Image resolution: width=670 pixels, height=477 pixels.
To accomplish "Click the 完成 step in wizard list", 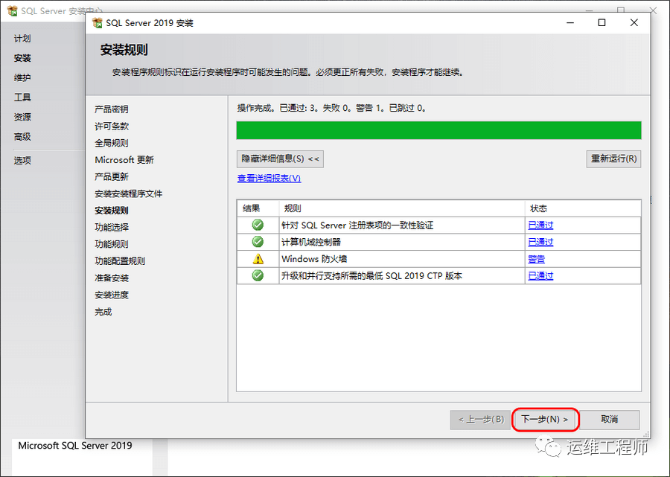I will coord(103,312).
